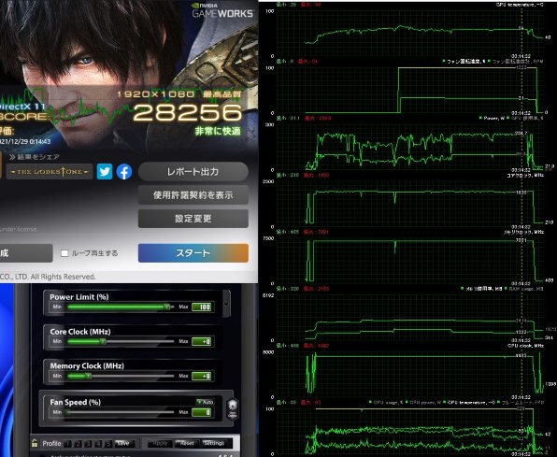Screen dimensions: 557x457
Task: Click the 結果をシェア share results label
Action: point(35,157)
